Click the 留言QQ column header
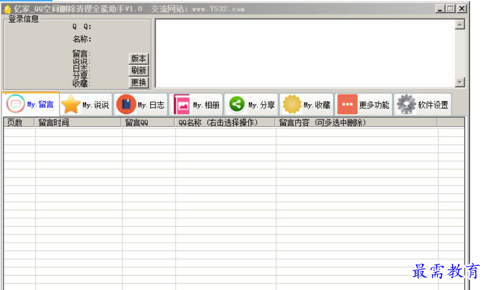This screenshot has height=290, width=485. point(148,123)
